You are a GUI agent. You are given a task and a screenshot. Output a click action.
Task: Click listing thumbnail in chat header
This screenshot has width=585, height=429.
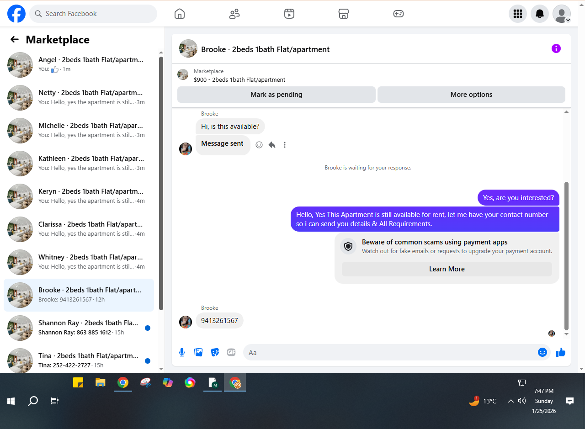coord(188,48)
